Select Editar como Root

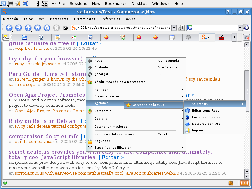click(215, 111)
